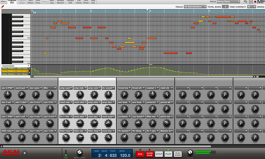Image resolution: width=265 pixels, height=159 pixels.
Task: Adjust knob under mod env
Action: pos(108,138)
